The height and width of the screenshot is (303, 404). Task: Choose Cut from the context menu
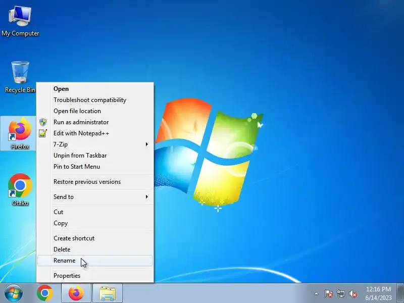click(95, 212)
